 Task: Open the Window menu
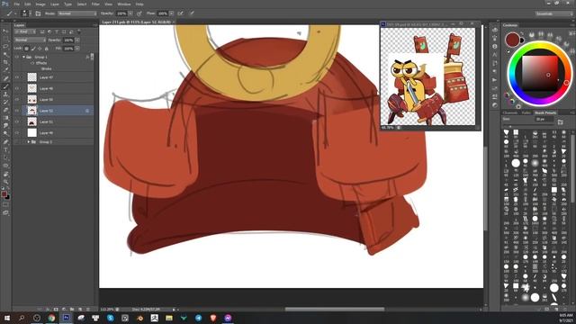[x=124, y=4]
